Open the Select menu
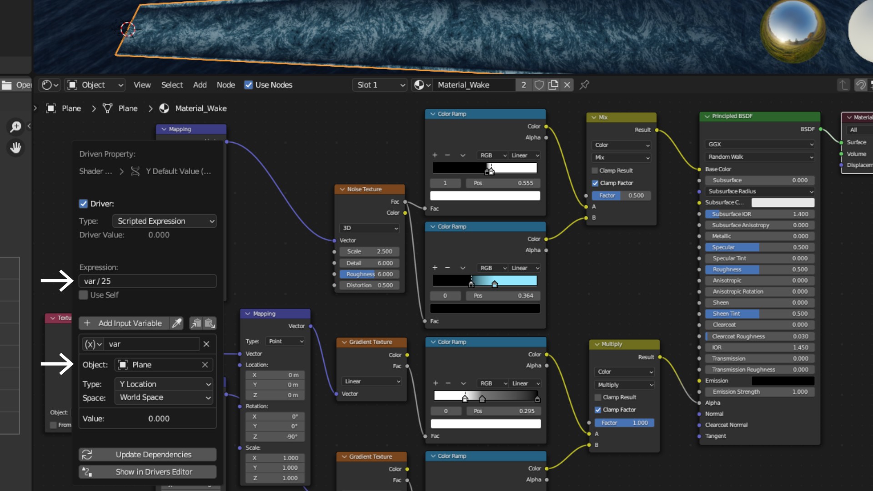 click(x=172, y=85)
